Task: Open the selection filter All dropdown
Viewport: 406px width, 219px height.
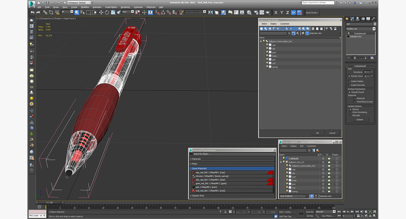Action: [x=67, y=12]
